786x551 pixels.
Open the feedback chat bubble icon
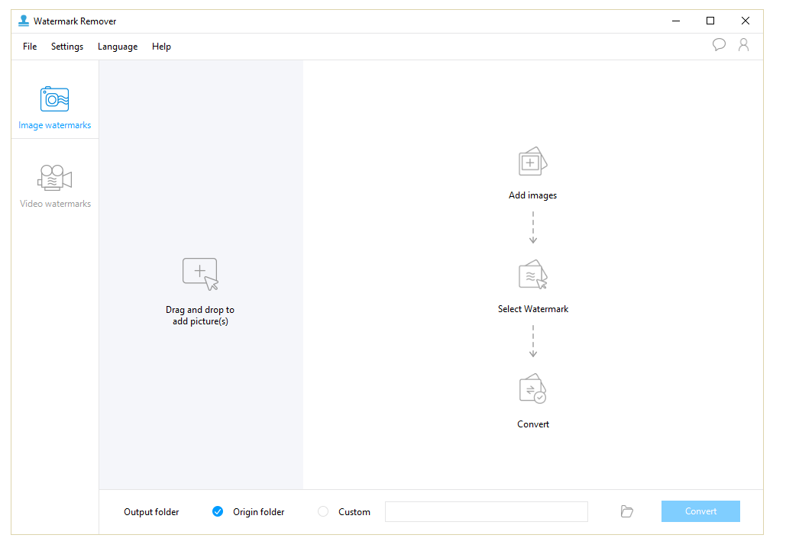pyautogui.click(x=719, y=45)
